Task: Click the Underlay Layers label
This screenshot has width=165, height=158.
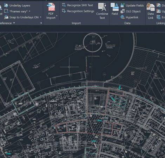Action: click(20, 6)
